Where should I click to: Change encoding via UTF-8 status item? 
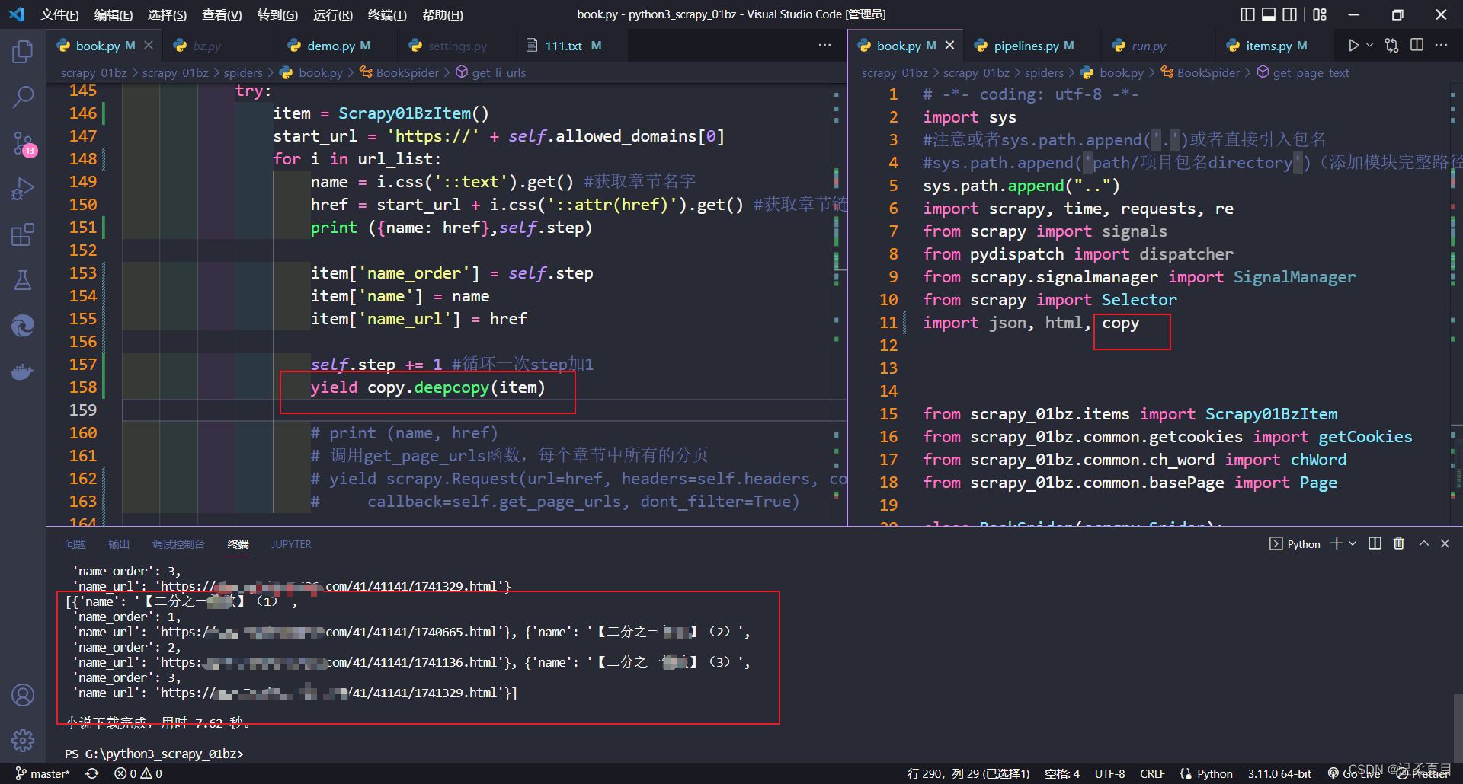pyautogui.click(x=1109, y=773)
